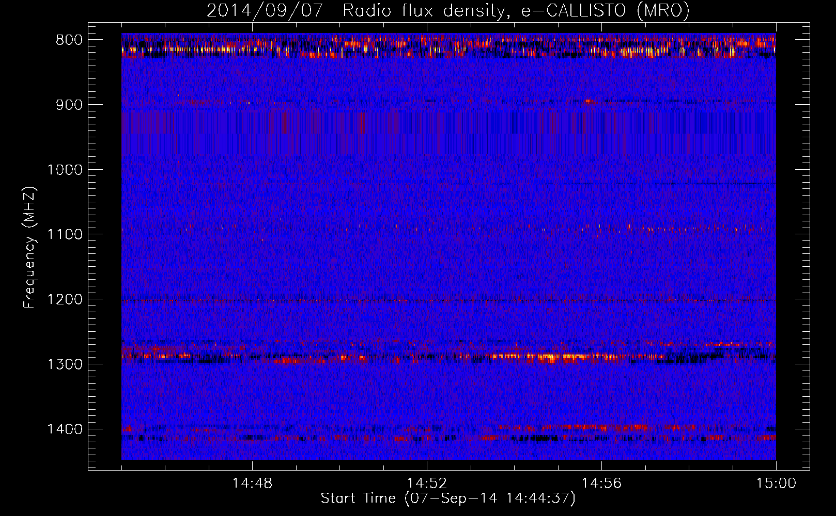Click the 'Start Time (07-Sep-14 14:44:37)' label
The height and width of the screenshot is (516, 836).
(448, 498)
